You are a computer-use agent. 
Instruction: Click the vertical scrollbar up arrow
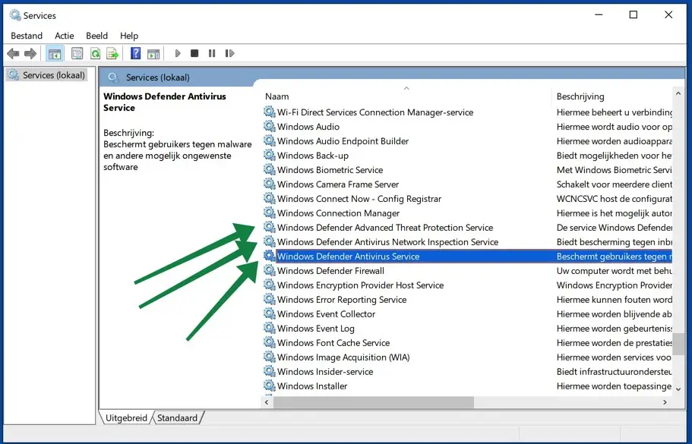point(678,94)
